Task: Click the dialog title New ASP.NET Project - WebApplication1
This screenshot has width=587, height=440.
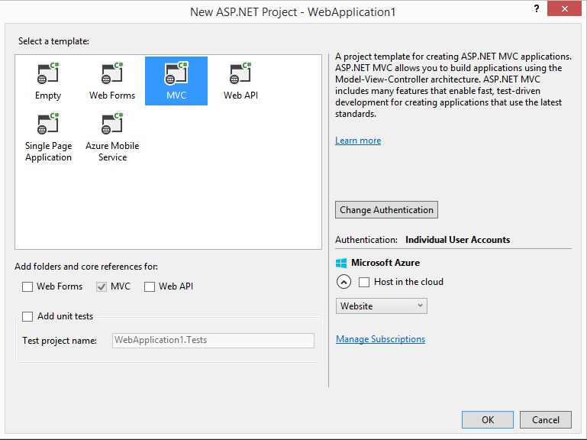Action: click(x=293, y=12)
